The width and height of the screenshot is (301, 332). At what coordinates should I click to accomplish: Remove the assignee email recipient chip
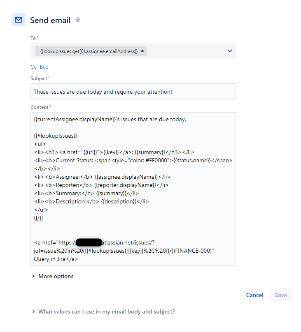[x=142, y=51]
